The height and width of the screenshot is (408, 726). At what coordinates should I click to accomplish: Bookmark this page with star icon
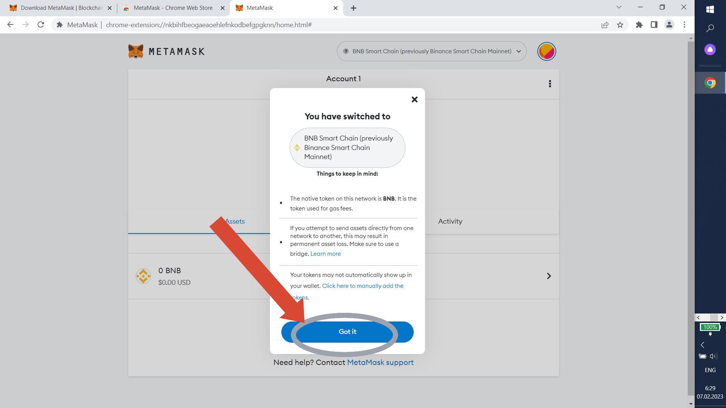tap(620, 25)
